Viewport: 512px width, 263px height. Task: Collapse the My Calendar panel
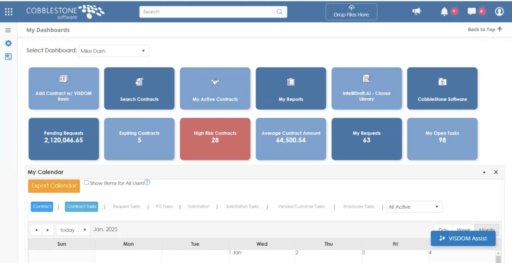click(484, 172)
